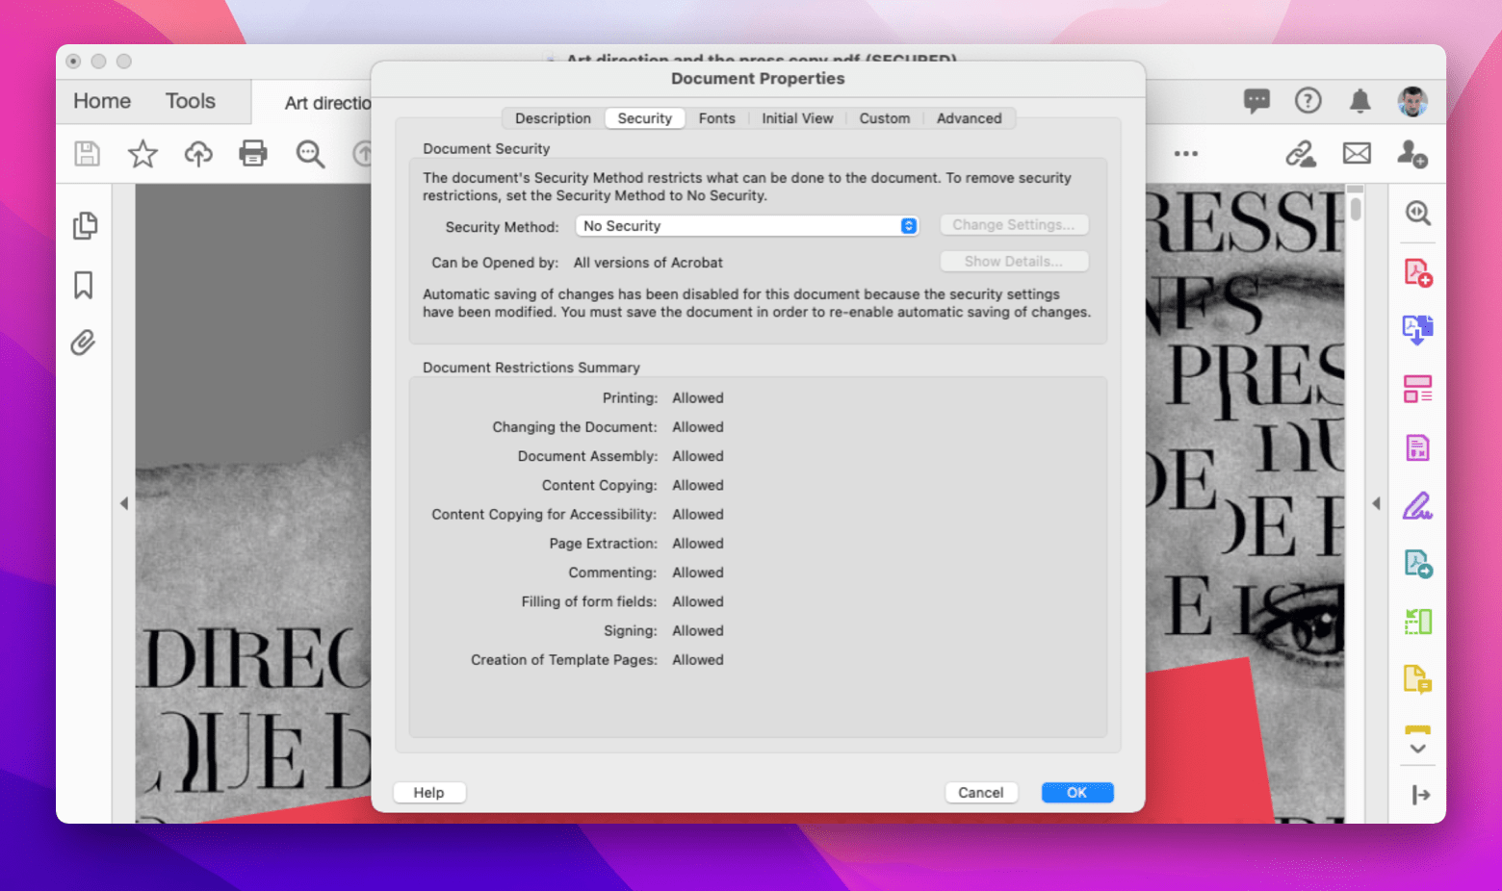The width and height of the screenshot is (1502, 891).
Task: Open the Tools tab
Action: 190,100
